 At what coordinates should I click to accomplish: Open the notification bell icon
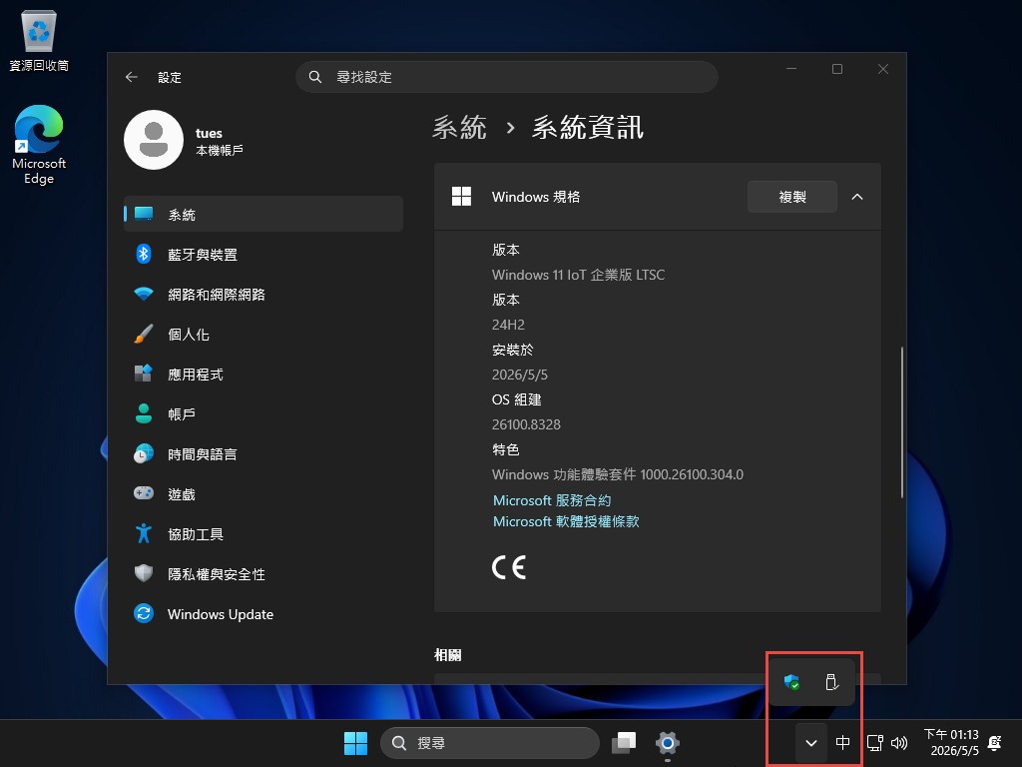click(995, 743)
